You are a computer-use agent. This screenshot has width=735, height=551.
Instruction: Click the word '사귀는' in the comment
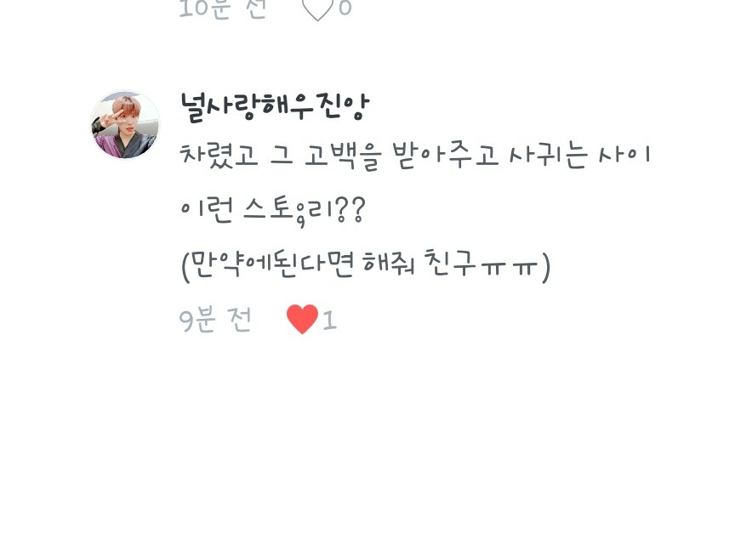coord(548,155)
